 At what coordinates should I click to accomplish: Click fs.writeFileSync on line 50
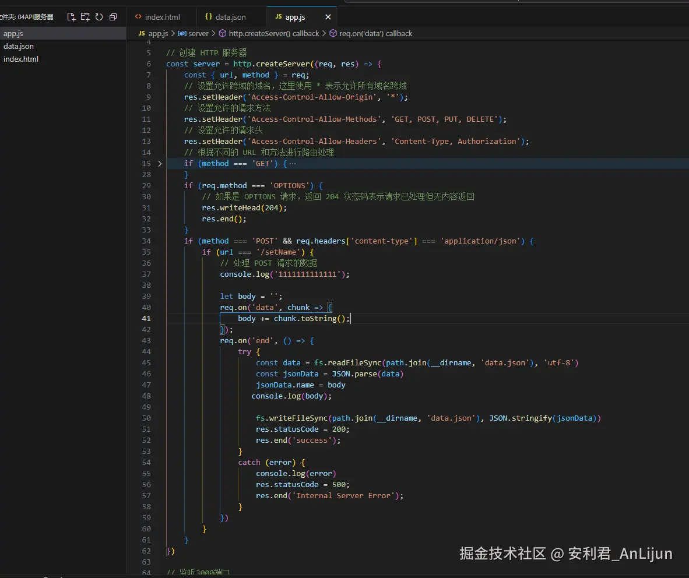(x=291, y=418)
